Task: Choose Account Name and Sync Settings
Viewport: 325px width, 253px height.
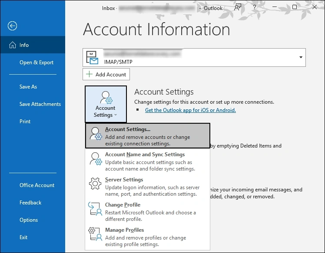Action: (x=148, y=161)
